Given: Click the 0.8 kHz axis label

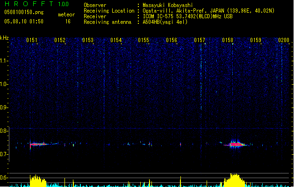Looking at the screenshot, I should pos(4,131).
